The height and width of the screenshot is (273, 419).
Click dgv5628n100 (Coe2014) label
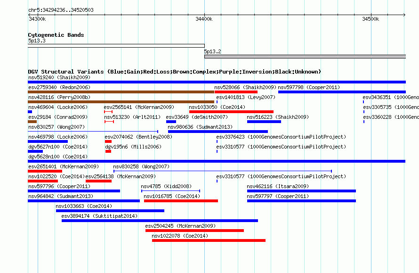click(x=58, y=157)
